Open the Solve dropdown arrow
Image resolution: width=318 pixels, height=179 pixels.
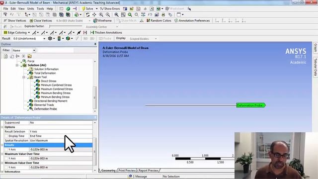pyautogui.click(x=96, y=9)
